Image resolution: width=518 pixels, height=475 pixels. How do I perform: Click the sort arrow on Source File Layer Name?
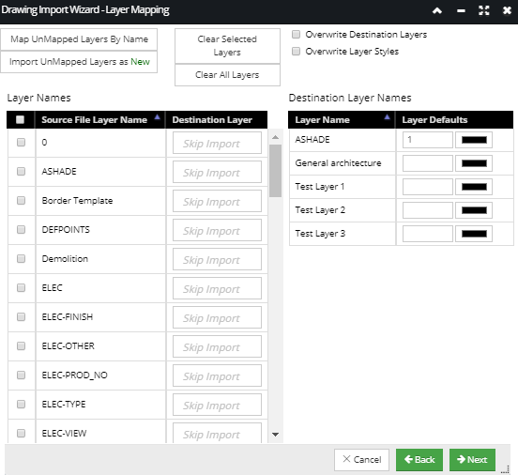(x=158, y=116)
